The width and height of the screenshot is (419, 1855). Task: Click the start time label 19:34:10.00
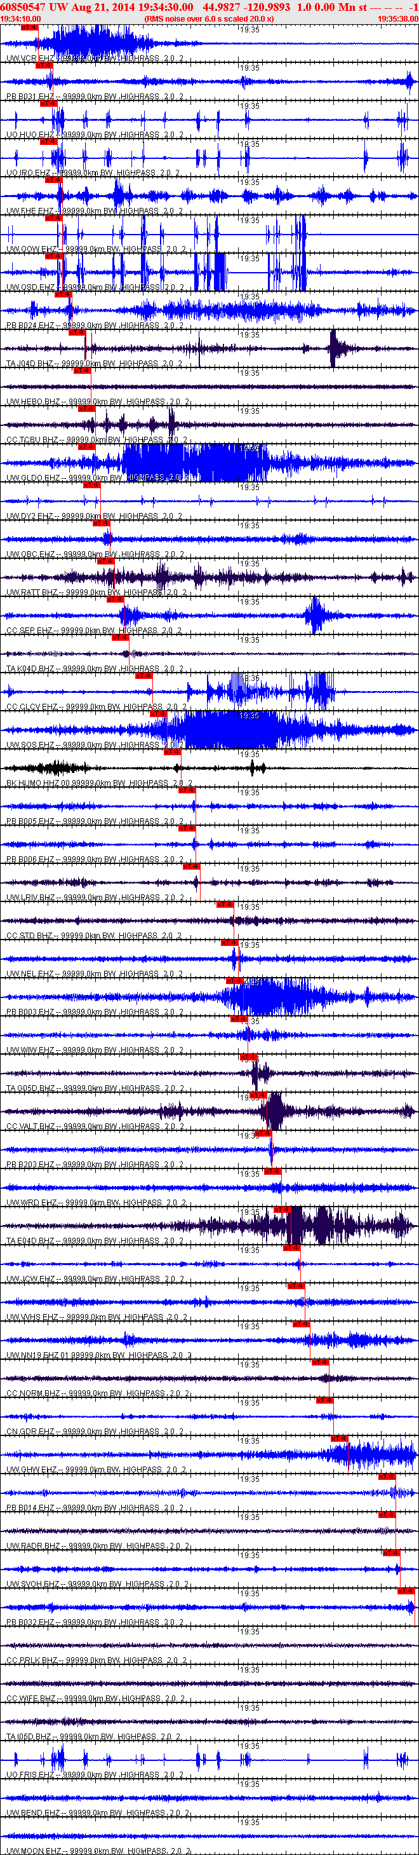[21, 18]
